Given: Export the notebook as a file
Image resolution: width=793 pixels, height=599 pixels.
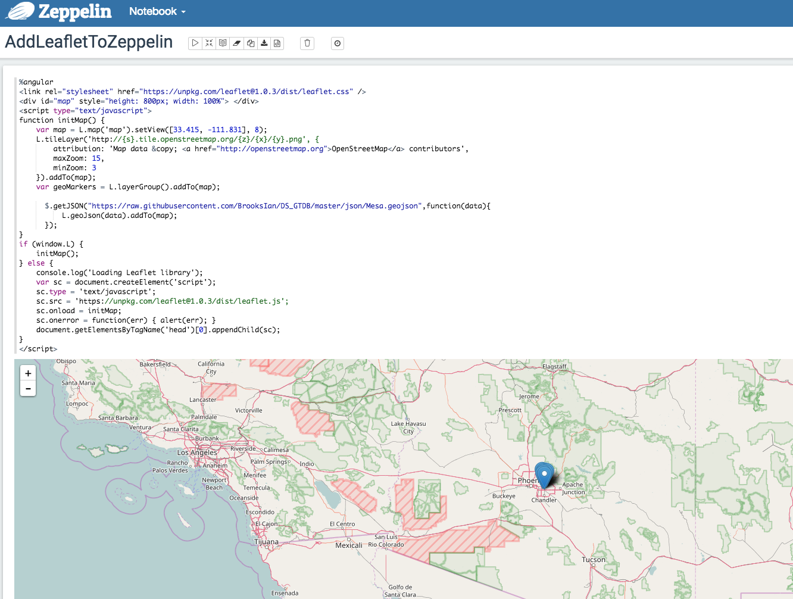Looking at the screenshot, I should (x=264, y=43).
